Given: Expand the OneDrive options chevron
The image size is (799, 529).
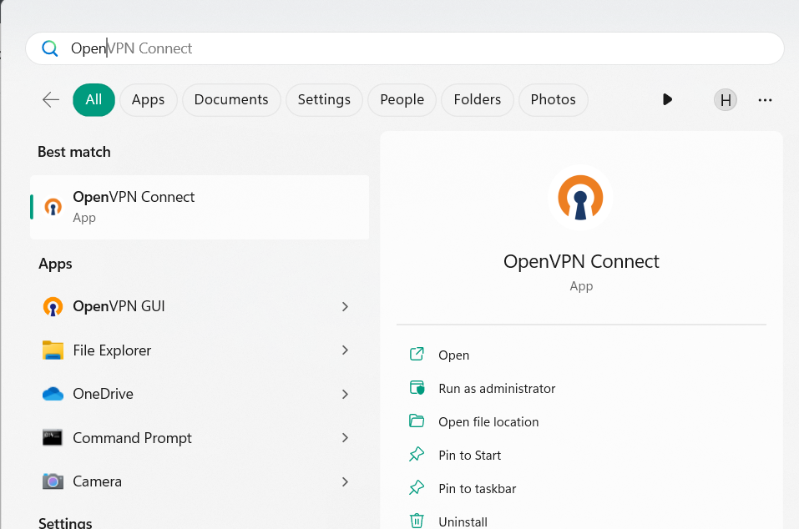Looking at the screenshot, I should coord(345,394).
